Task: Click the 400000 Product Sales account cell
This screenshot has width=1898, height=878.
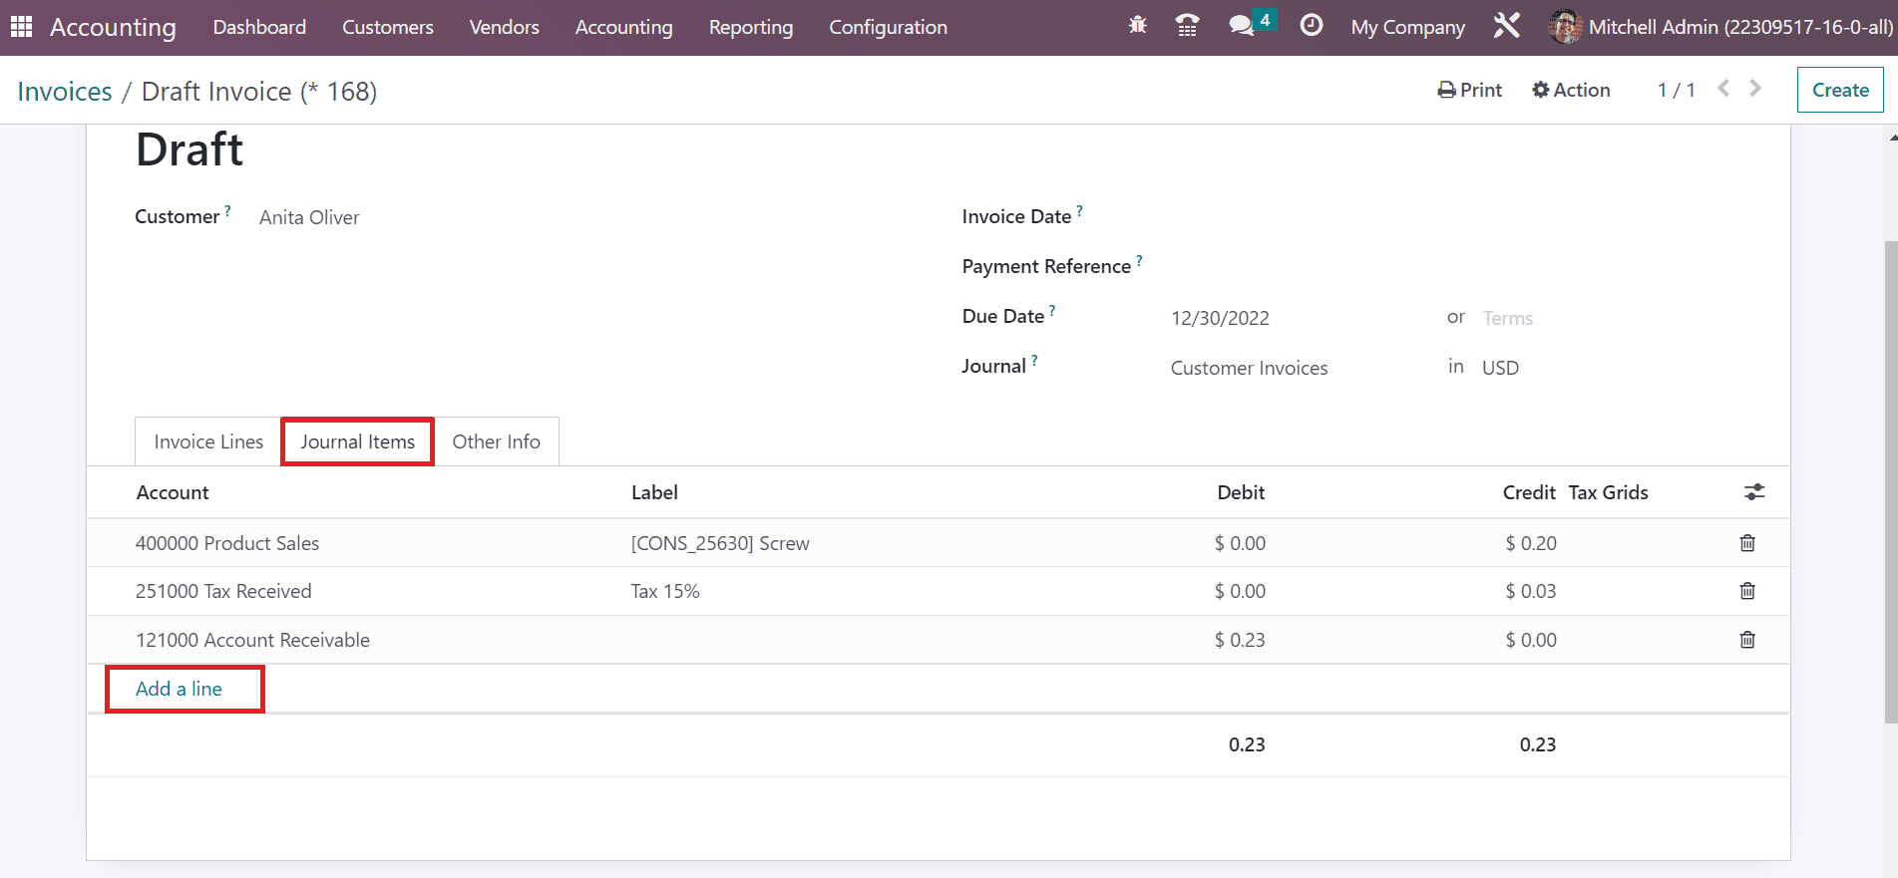Action: 227,543
